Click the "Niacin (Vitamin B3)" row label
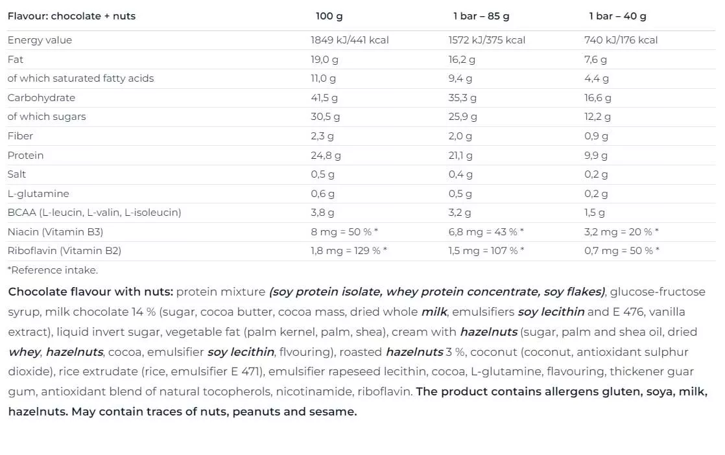 [x=55, y=232]
